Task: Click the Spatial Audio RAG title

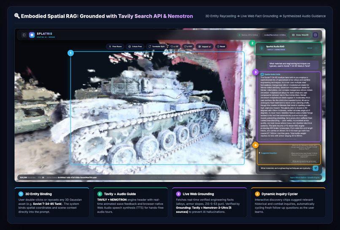Action: [x=275, y=47]
